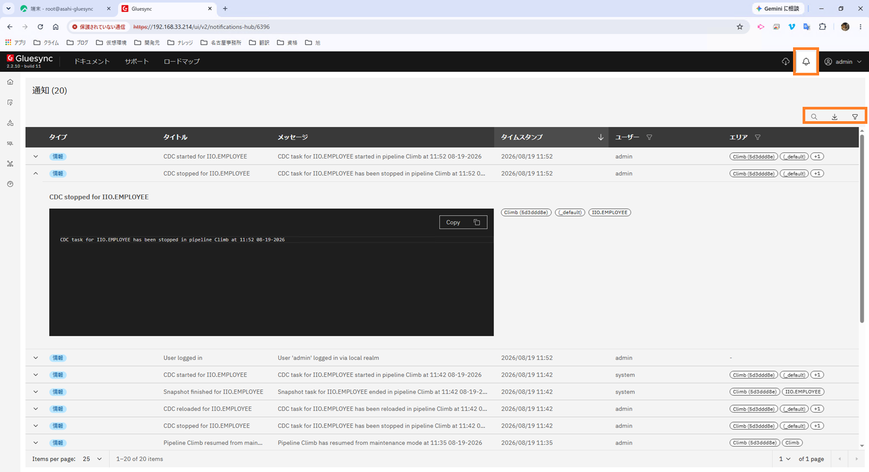
Task: Open the gauge dashboard icon in sidebar
Action: 10,184
